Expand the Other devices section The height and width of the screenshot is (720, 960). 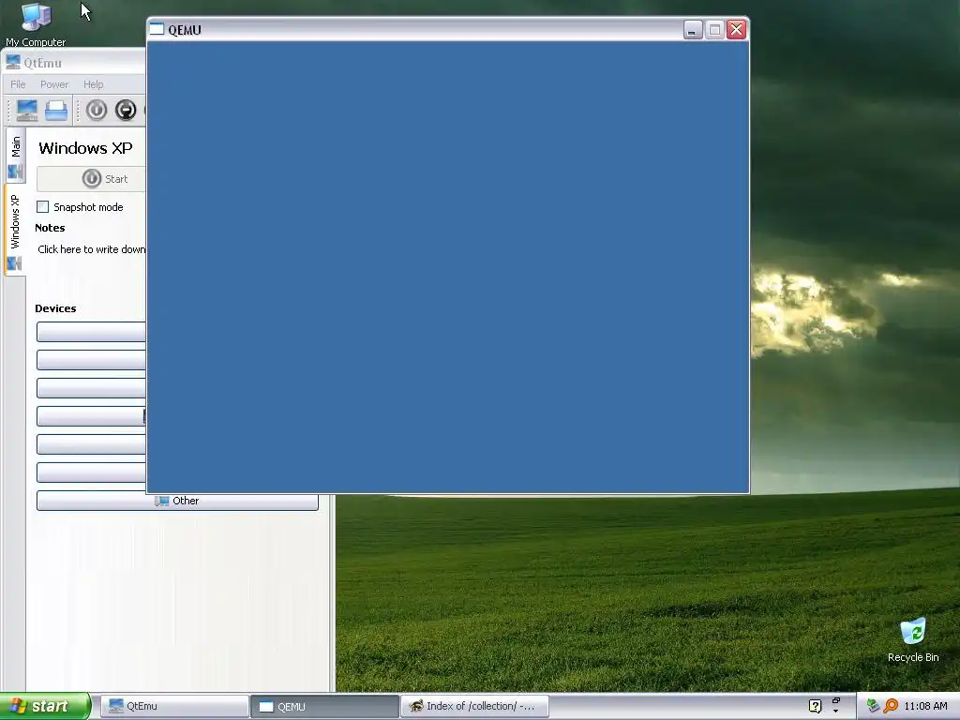[x=177, y=501]
